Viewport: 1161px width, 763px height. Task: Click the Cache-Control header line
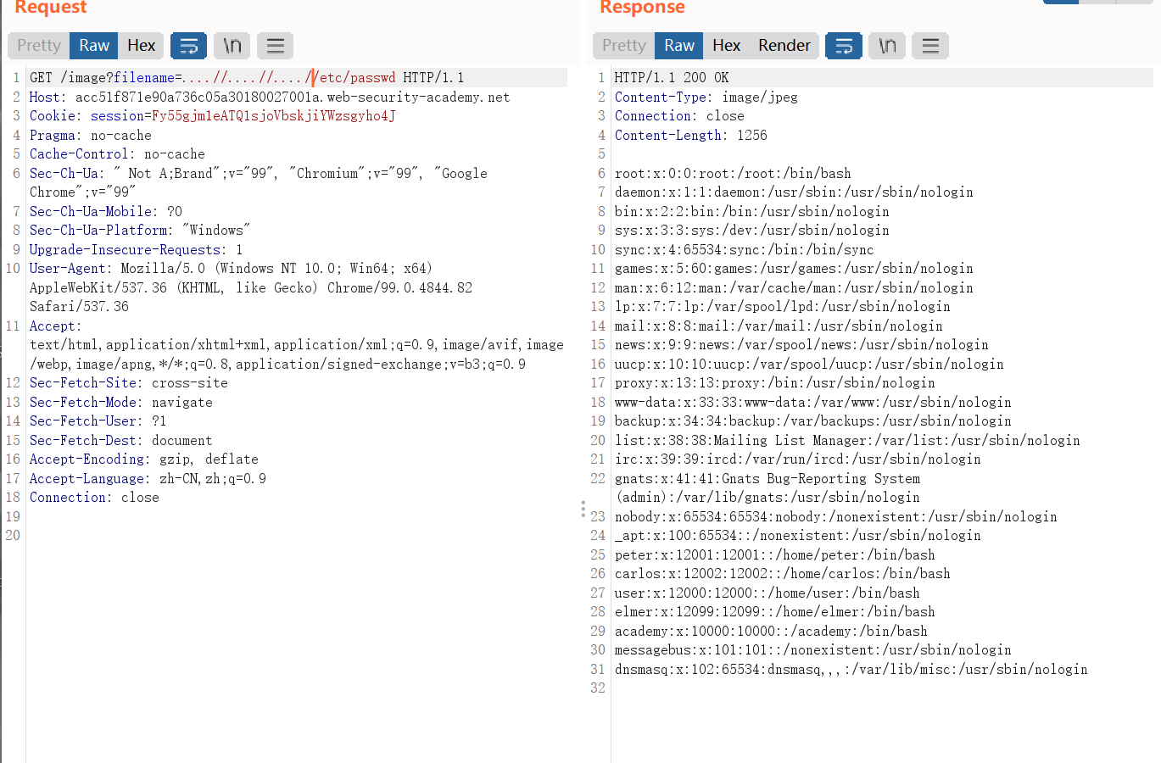[117, 154]
